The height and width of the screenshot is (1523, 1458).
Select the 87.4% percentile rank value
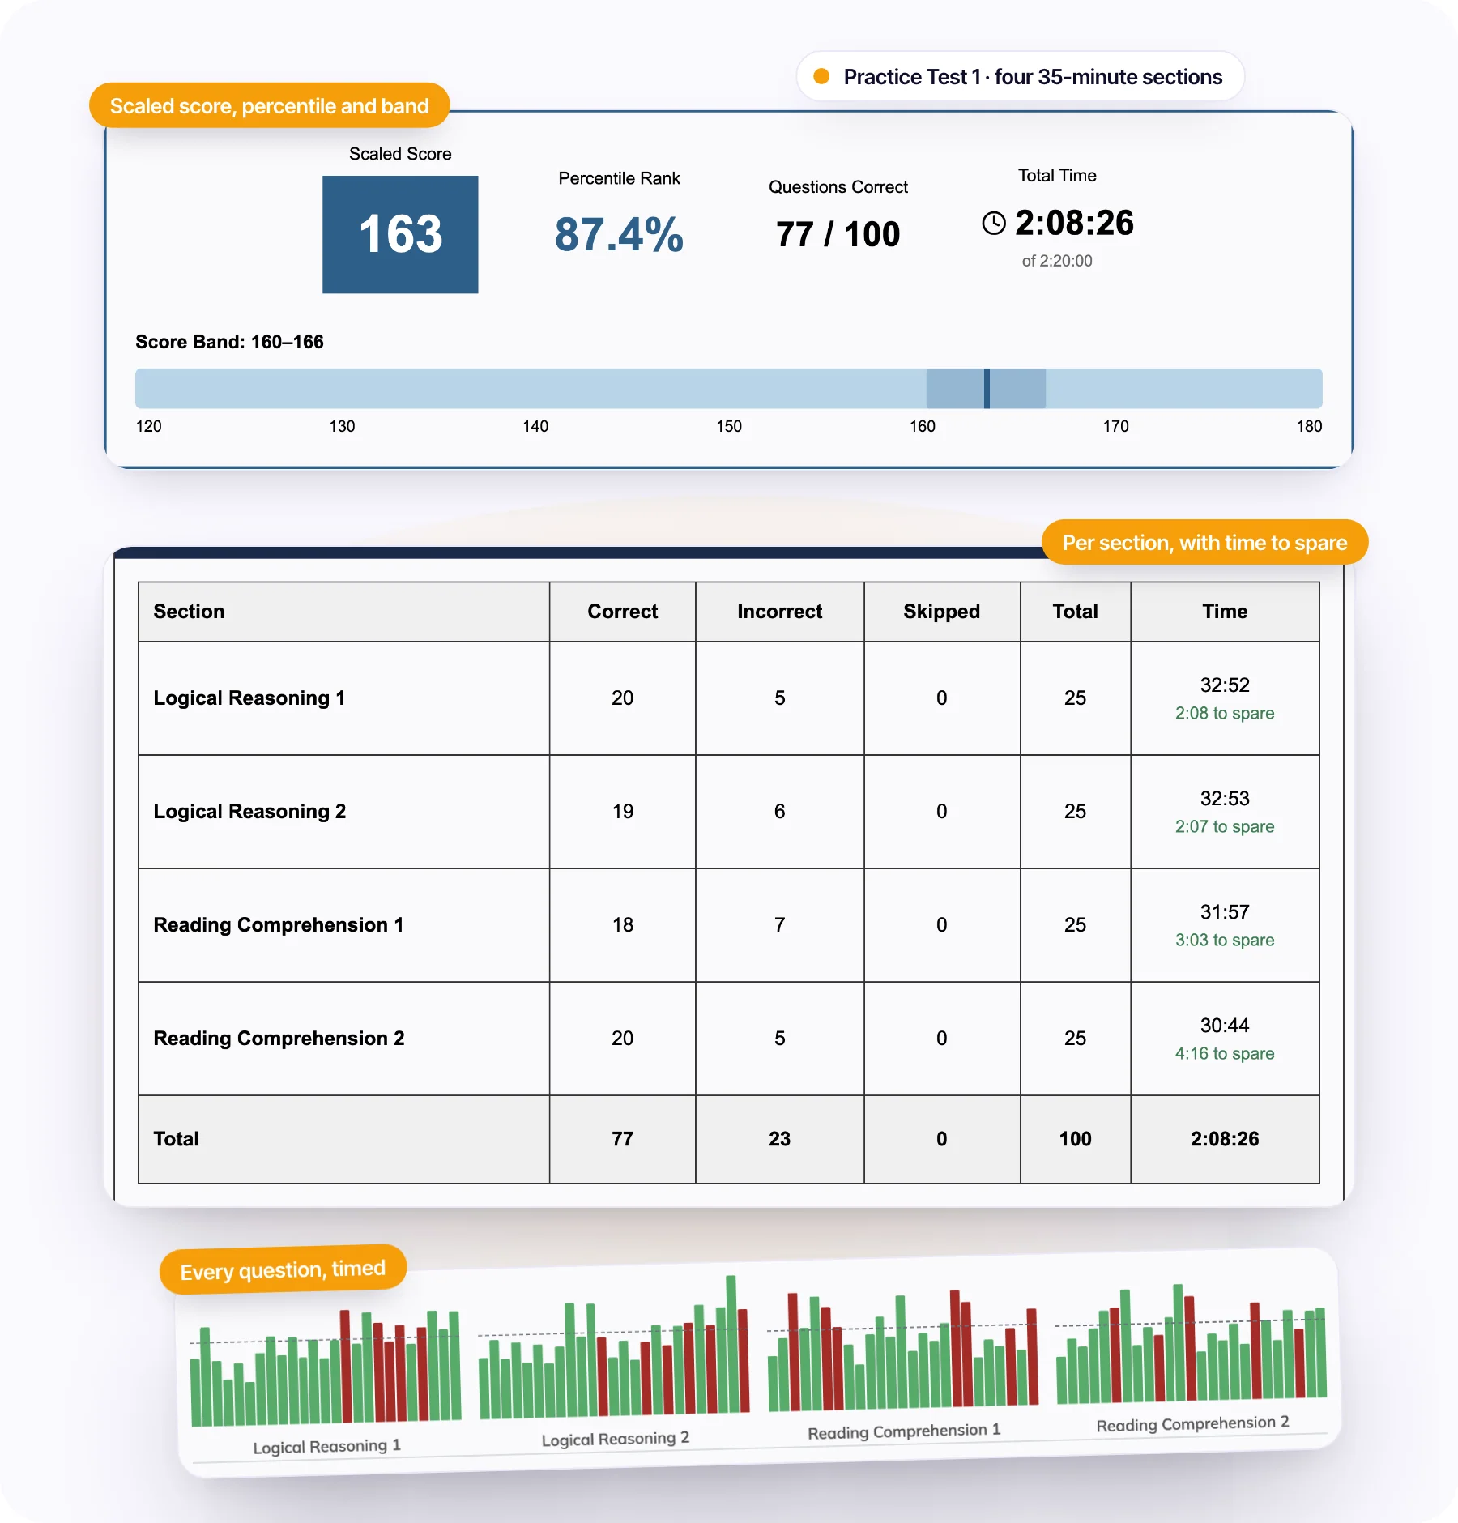619,235
